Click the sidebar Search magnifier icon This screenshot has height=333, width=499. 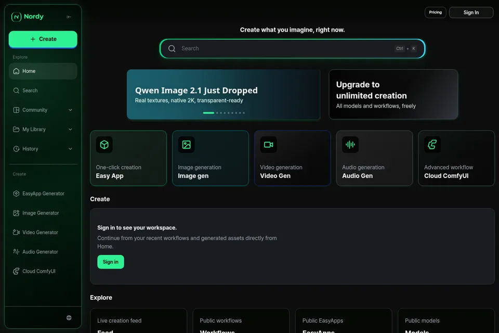click(x=16, y=91)
